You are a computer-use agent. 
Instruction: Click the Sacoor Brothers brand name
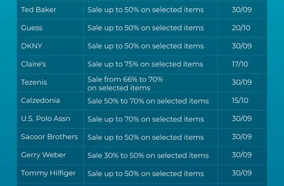(x=50, y=137)
